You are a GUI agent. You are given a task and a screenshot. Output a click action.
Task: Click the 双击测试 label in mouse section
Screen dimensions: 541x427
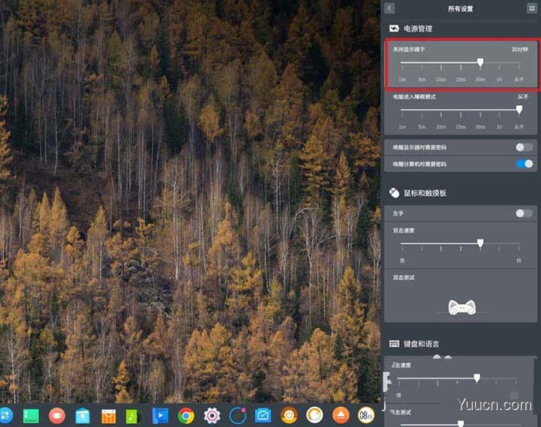tap(403, 277)
